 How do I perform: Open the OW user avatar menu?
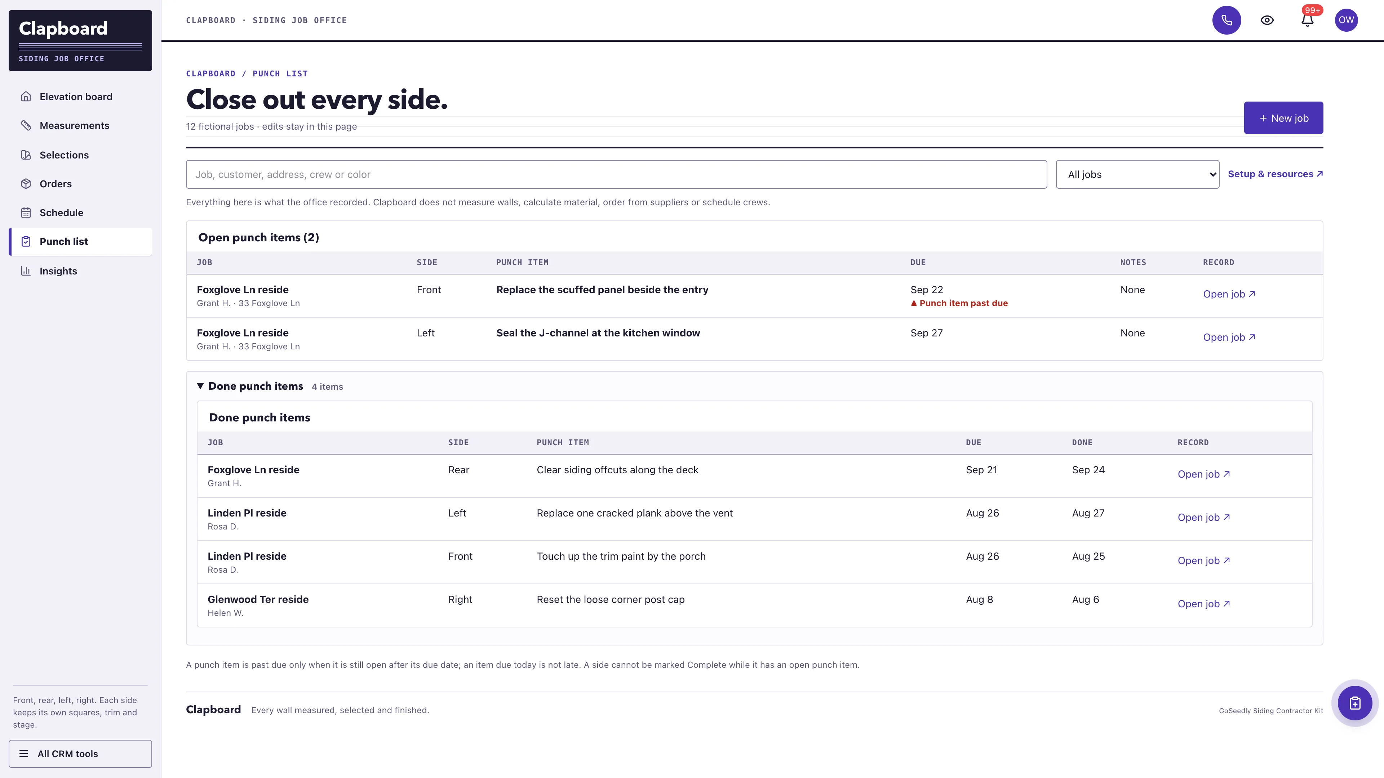[x=1346, y=21]
